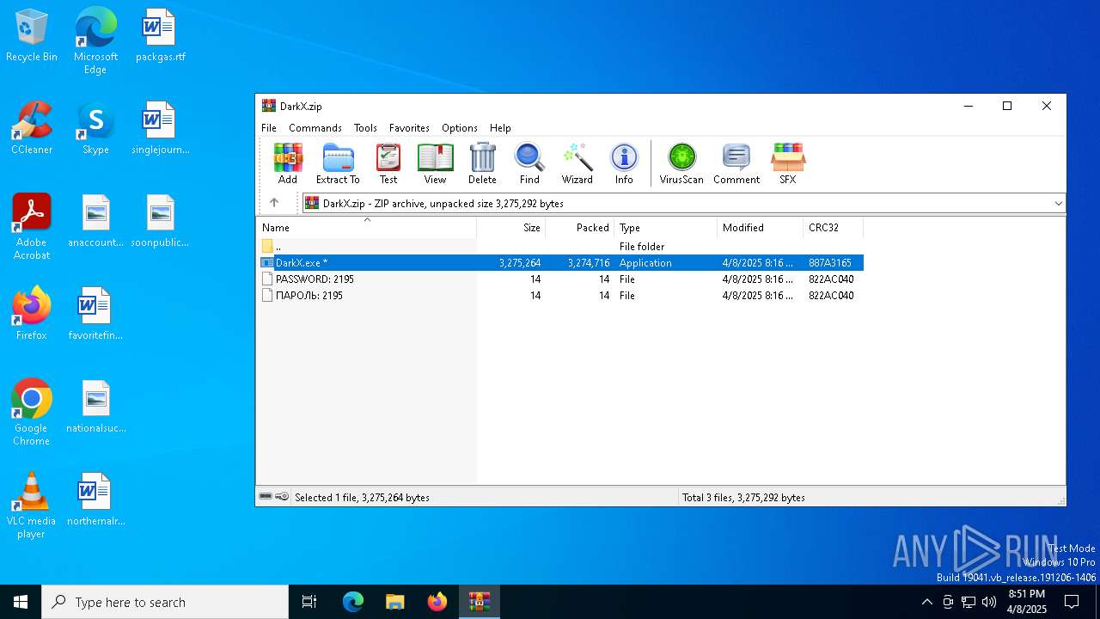Open CCleaner desktop shortcut
Viewport: 1100px width, 619px height.
point(32,128)
